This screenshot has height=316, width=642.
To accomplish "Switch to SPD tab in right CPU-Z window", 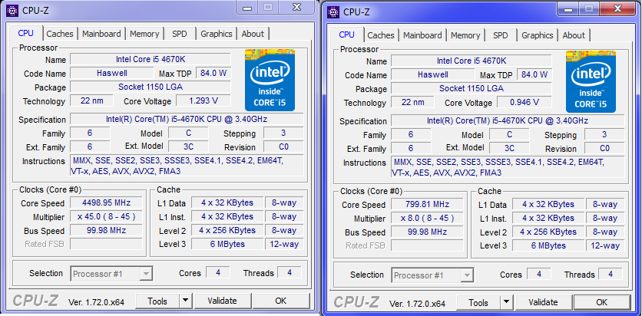I will tap(501, 35).
